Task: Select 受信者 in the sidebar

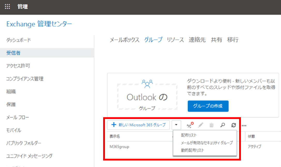Action: pos(47,53)
